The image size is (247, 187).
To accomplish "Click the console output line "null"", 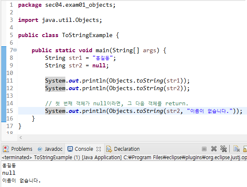I will (9, 173).
